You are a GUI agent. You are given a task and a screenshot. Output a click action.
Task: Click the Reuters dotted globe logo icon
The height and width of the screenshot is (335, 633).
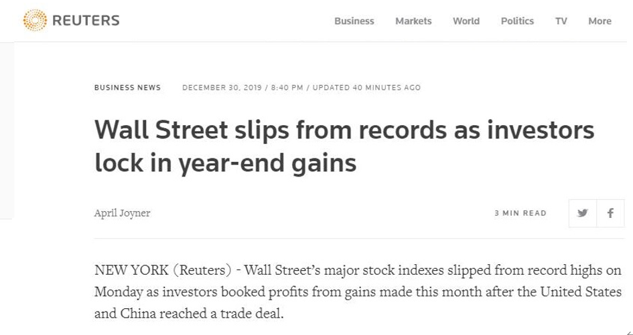coord(35,20)
